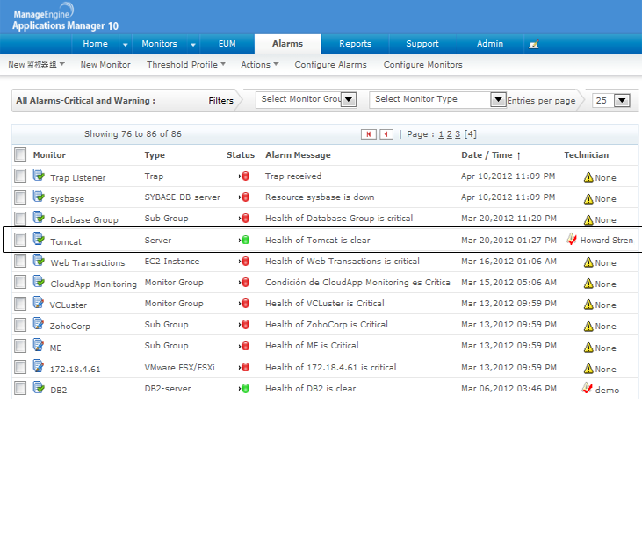Screen dimensions: 642x553
Task: Open Configure Monitors
Action: 422,65
